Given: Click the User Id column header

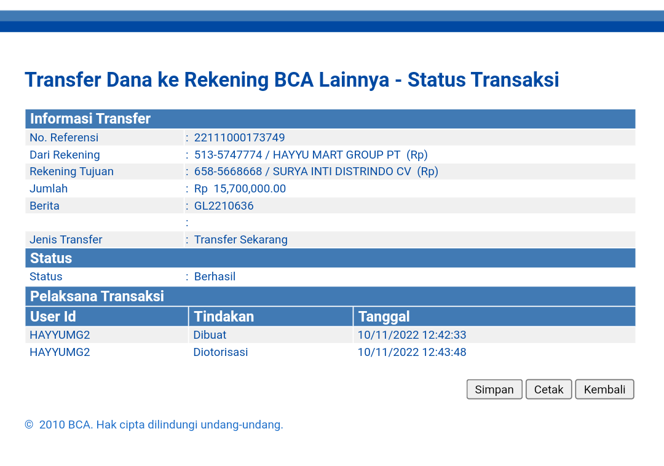Looking at the screenshot, I should [x=53, y=317].
